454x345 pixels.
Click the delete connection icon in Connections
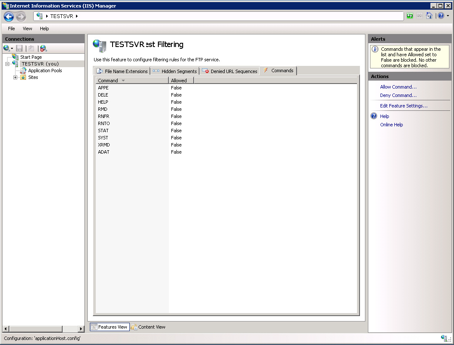[43, 48]
